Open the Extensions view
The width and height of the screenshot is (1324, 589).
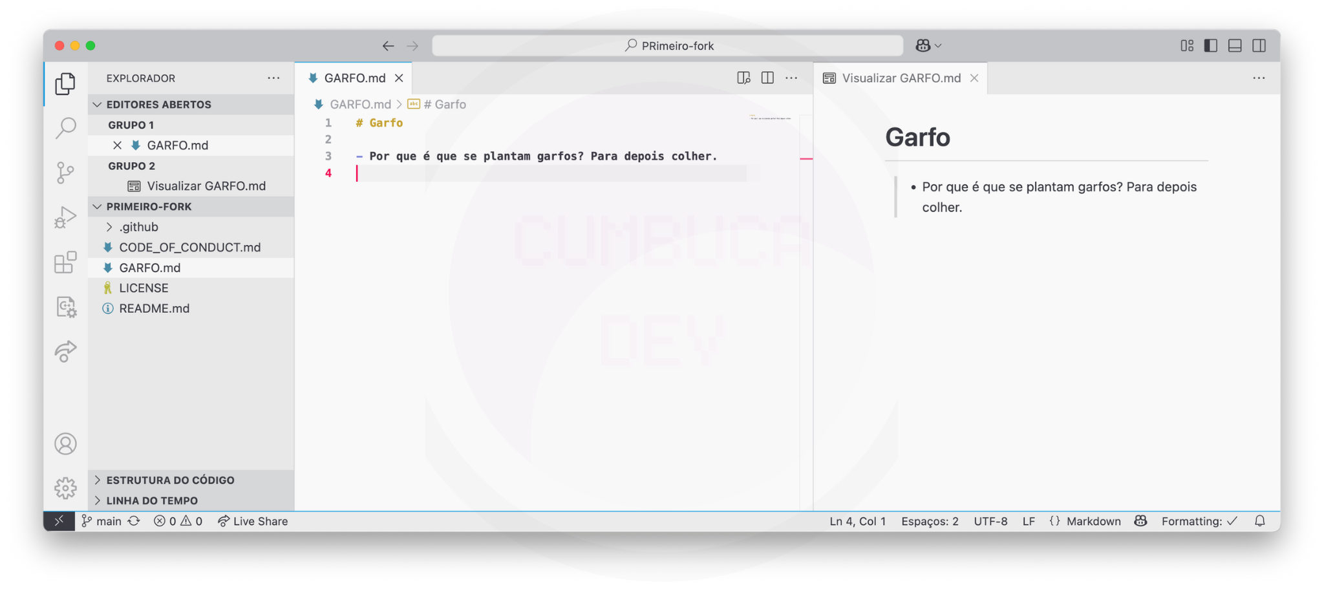click(x=65, y=262)
